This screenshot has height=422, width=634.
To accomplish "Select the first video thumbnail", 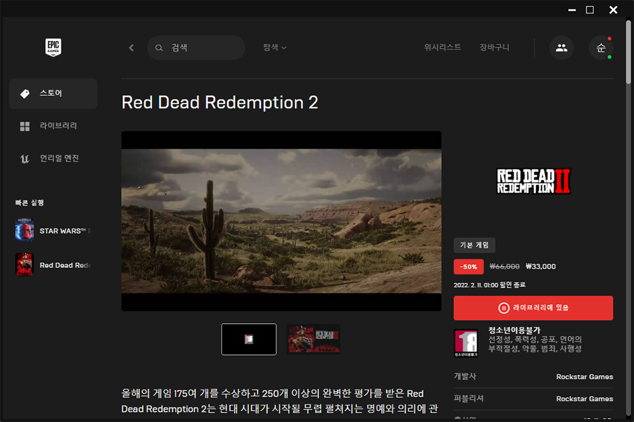I will tap(249, 339).
